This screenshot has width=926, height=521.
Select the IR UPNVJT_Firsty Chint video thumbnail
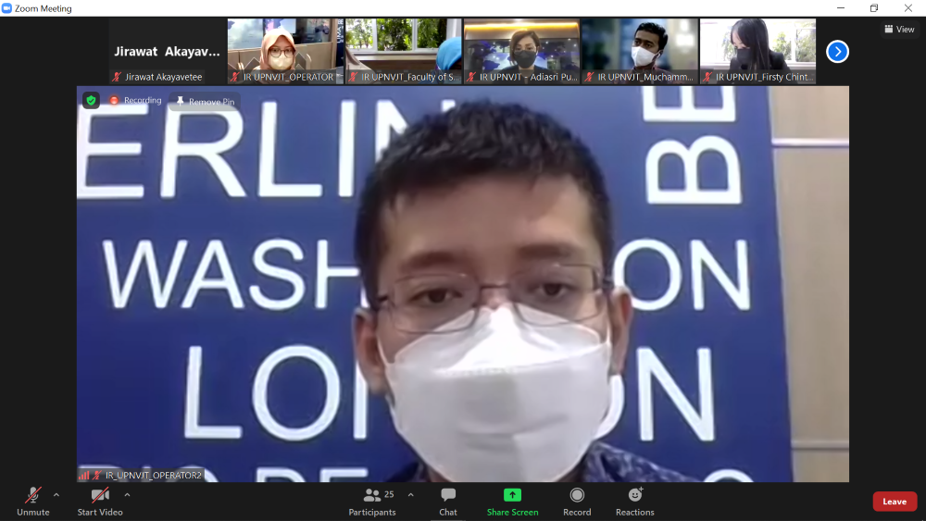click(757, 51)
